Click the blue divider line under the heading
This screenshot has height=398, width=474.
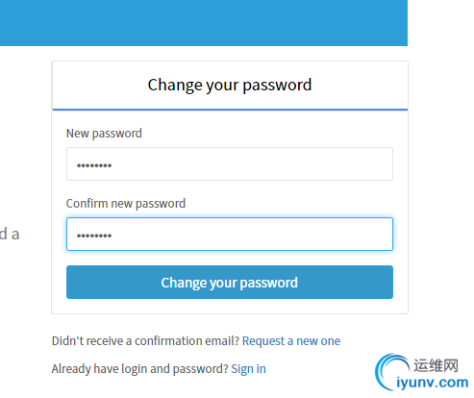coord(230,110)
